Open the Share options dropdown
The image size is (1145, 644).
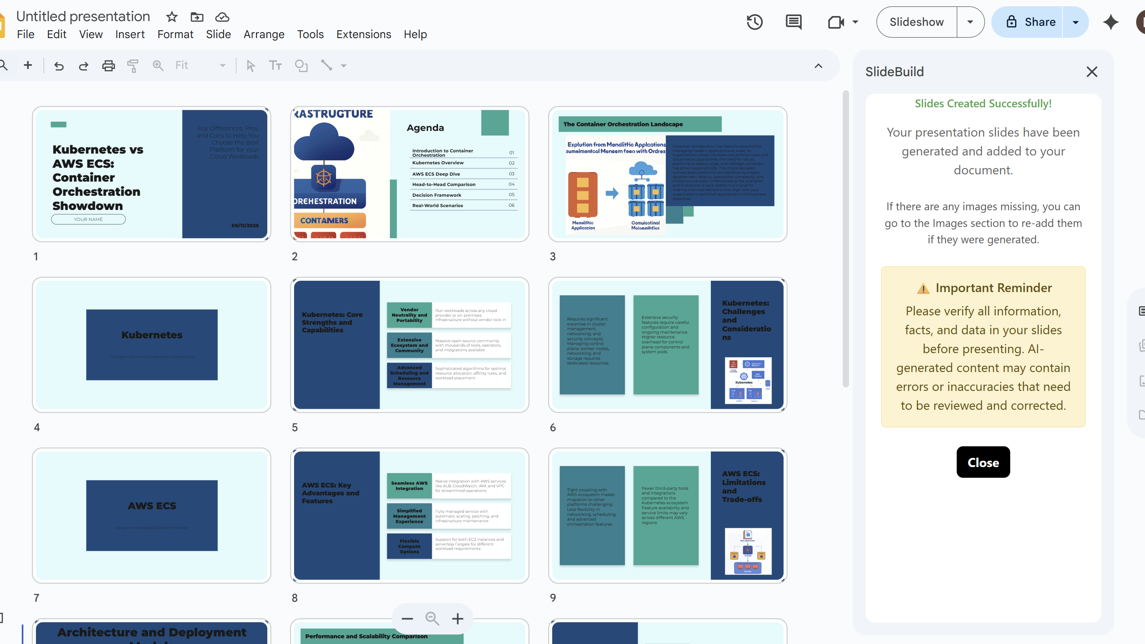(1076, 22)
